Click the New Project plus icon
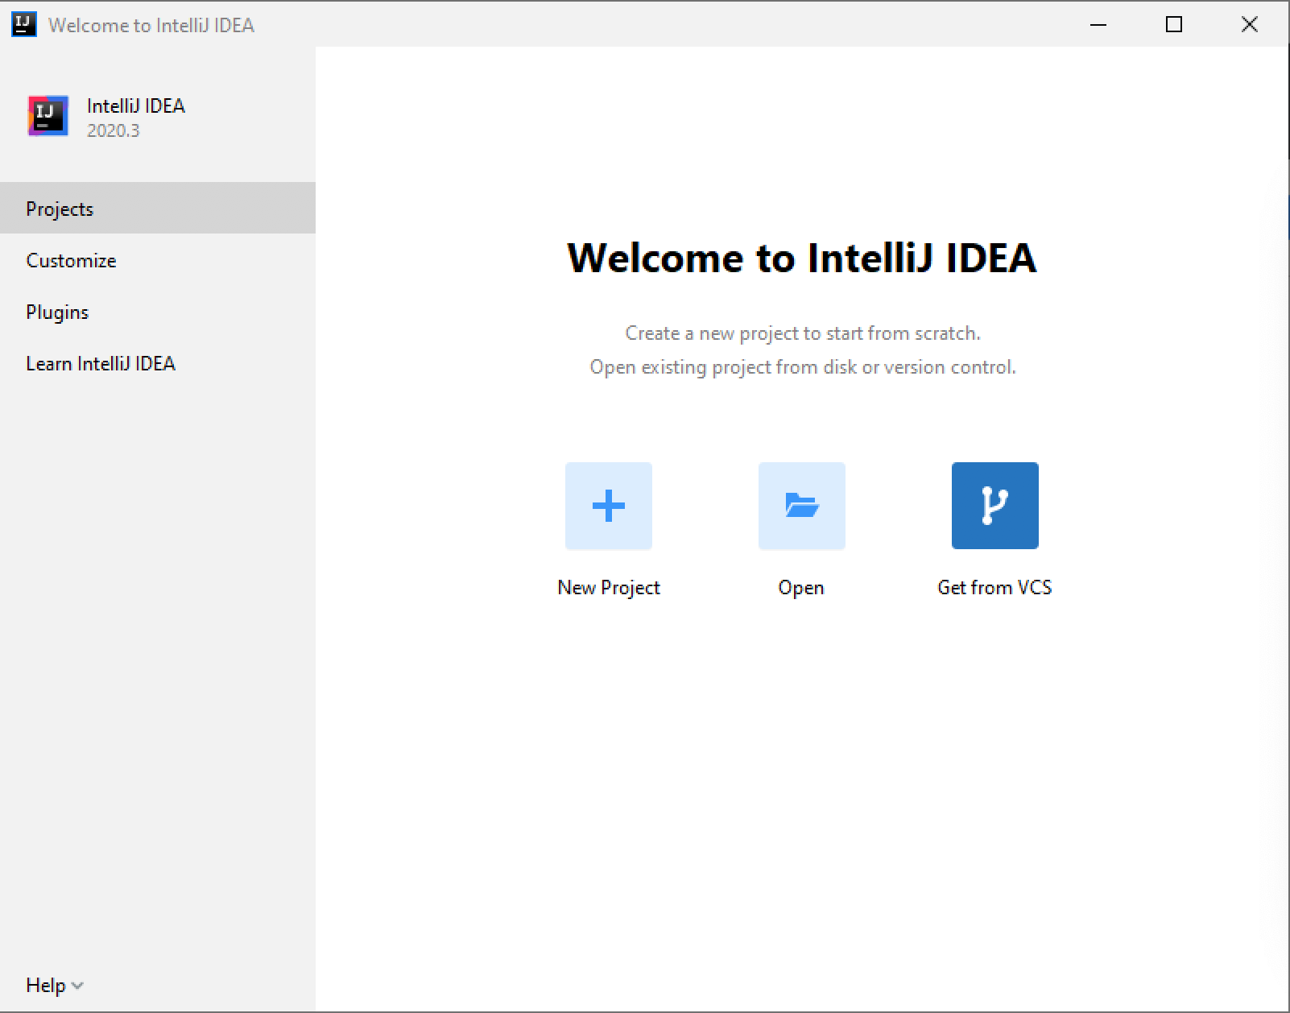1290x1013 pixels. click(609, 506)
